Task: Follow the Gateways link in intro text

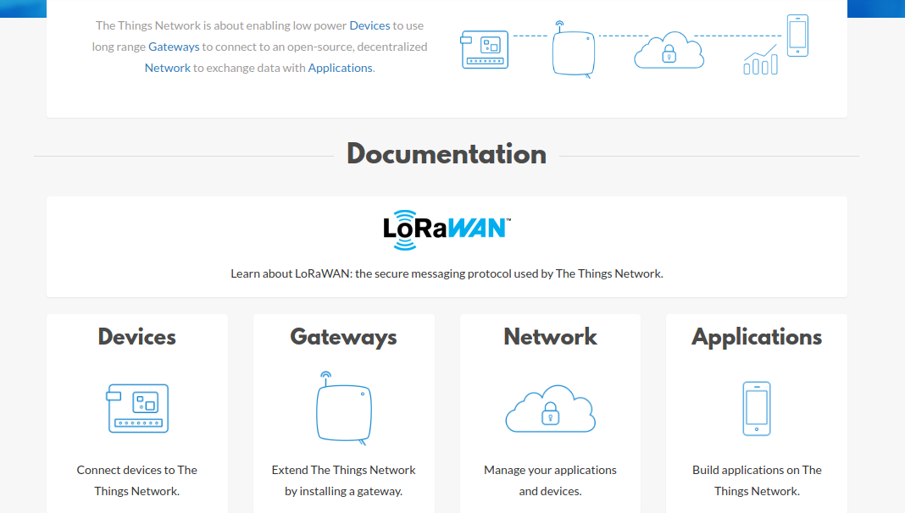Action: (x=174, y=47)
